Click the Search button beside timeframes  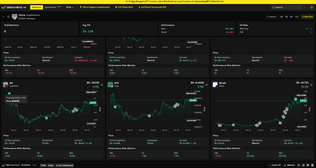271,17
